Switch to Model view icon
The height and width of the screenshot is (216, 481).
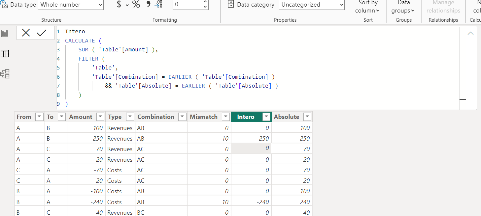point(5,74)
